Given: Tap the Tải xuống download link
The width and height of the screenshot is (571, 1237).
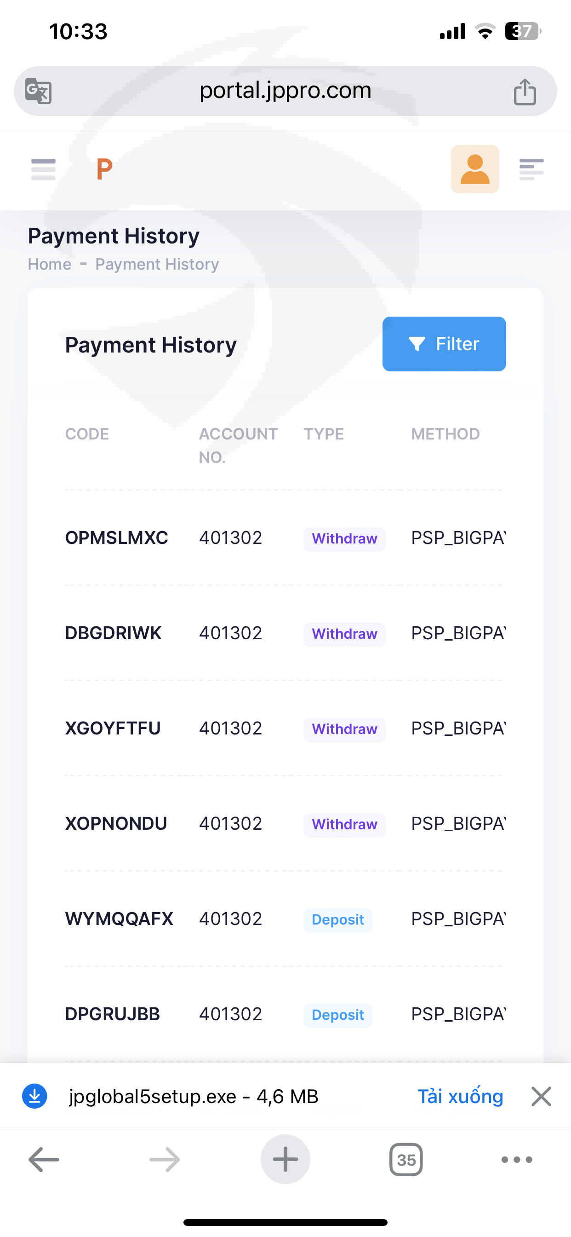Looking at the screenshot, I should click(x=460, y=1096).
